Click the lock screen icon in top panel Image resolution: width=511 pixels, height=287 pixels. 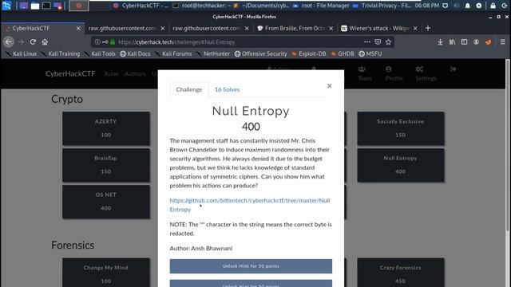(493, 6)
